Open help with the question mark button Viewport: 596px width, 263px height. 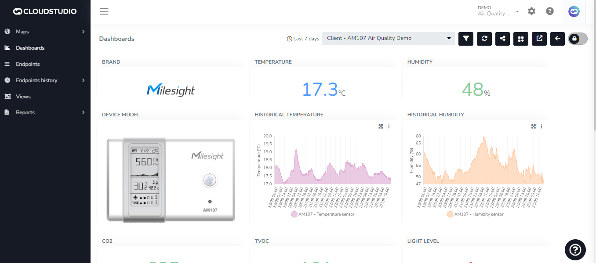click(550, 11)
